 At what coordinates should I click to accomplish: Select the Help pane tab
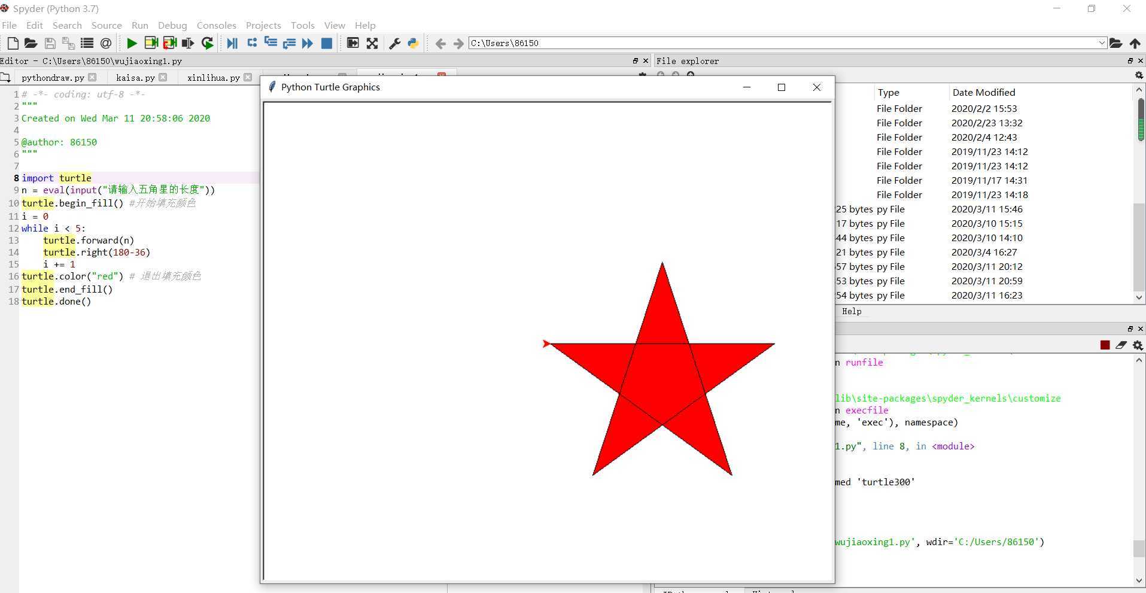point(852,311)
